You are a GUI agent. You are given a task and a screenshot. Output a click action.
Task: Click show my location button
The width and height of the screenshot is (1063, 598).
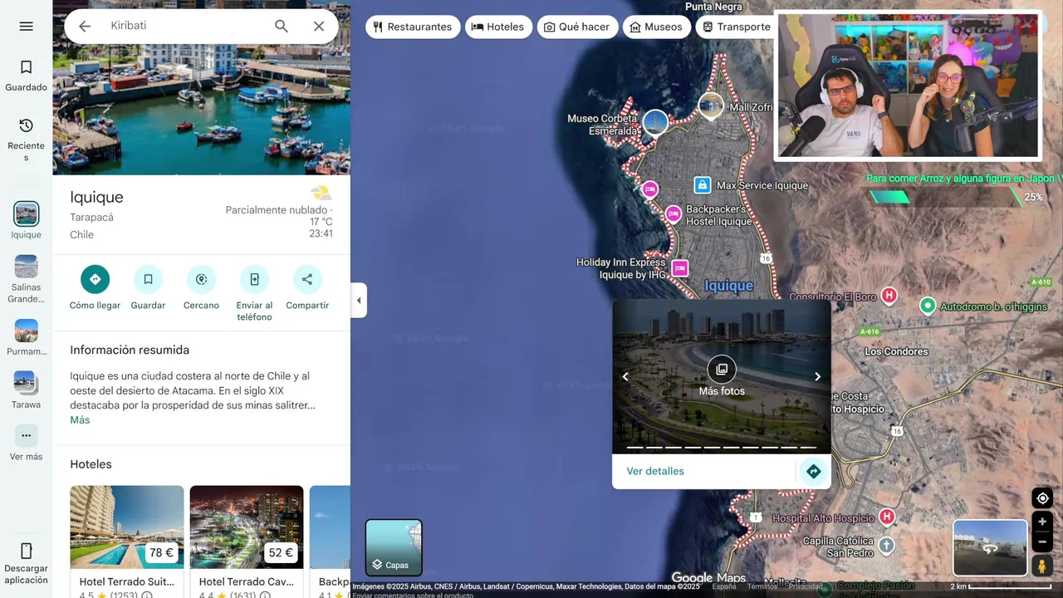(1042, 498)
